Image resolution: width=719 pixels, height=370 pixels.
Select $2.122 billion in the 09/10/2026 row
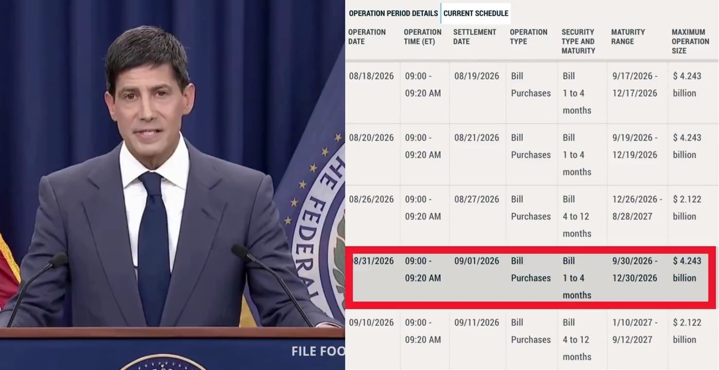click(687, 331)
